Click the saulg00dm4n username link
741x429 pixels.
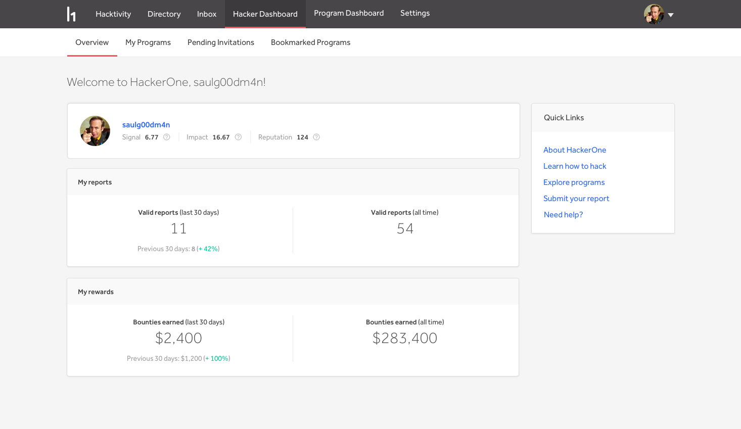[x=146, y=125]
